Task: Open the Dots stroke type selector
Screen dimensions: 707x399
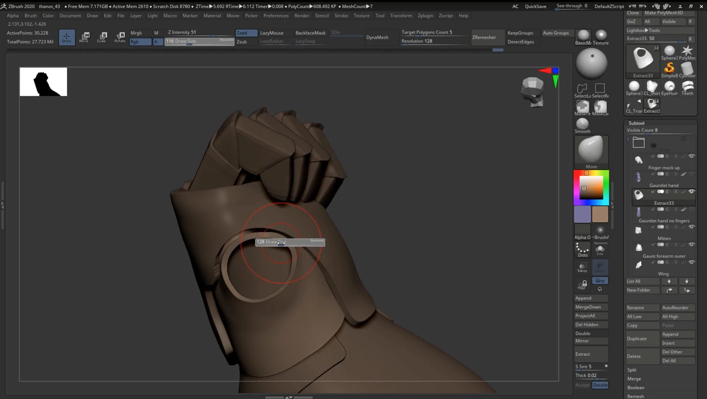Action: (582, 249)
